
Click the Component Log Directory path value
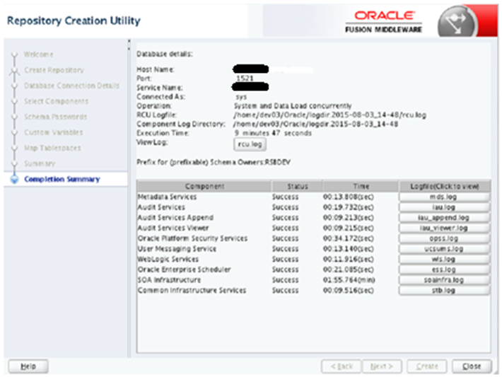click(315, 124)
